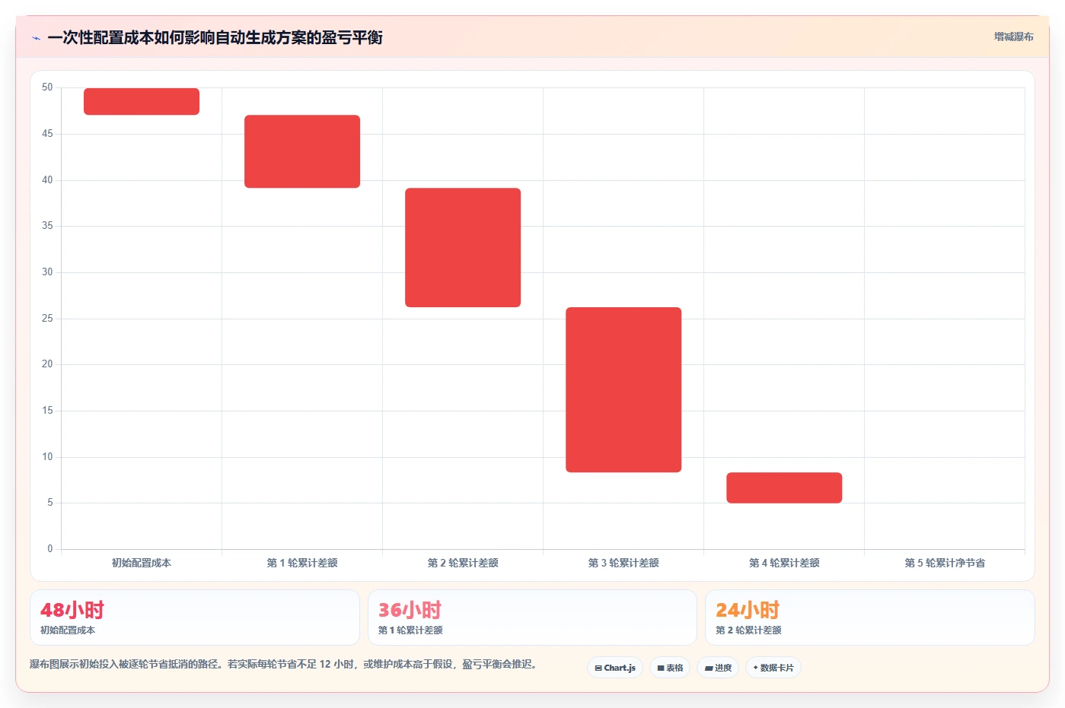Click the chart title 一次性配置成本如何影响自动生成方案的盈亏平衡
The image size is (1065, 708).
215,37
